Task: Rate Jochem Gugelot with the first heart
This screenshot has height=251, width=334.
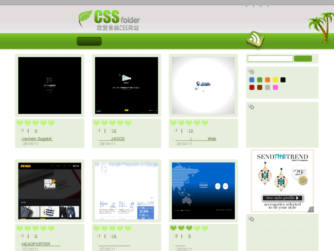Action: [20, 123]
